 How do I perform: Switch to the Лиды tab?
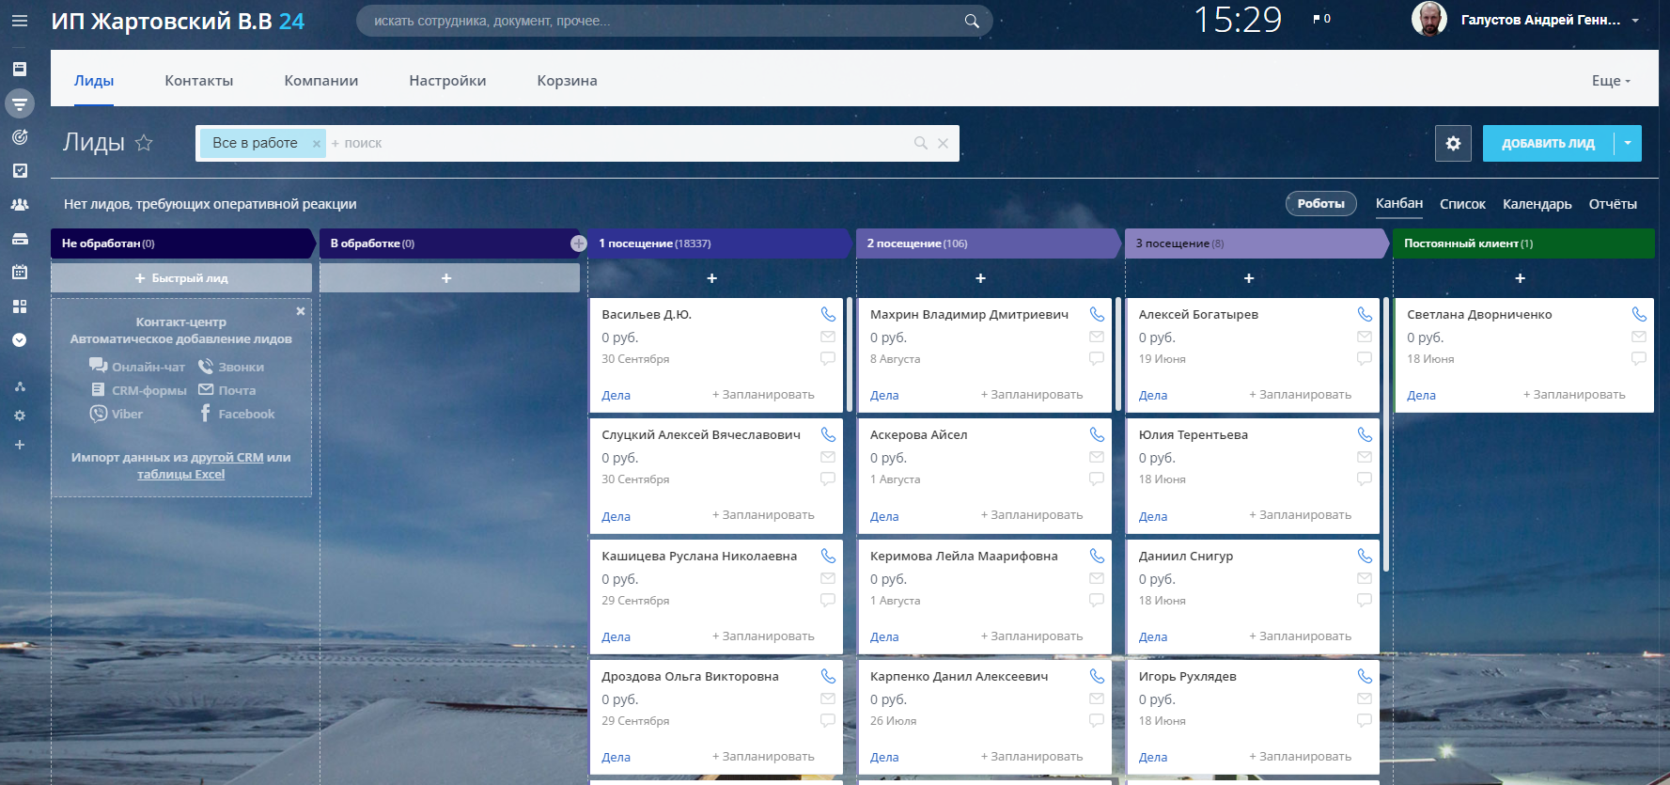pyautogui.click(x=94, y=81)
